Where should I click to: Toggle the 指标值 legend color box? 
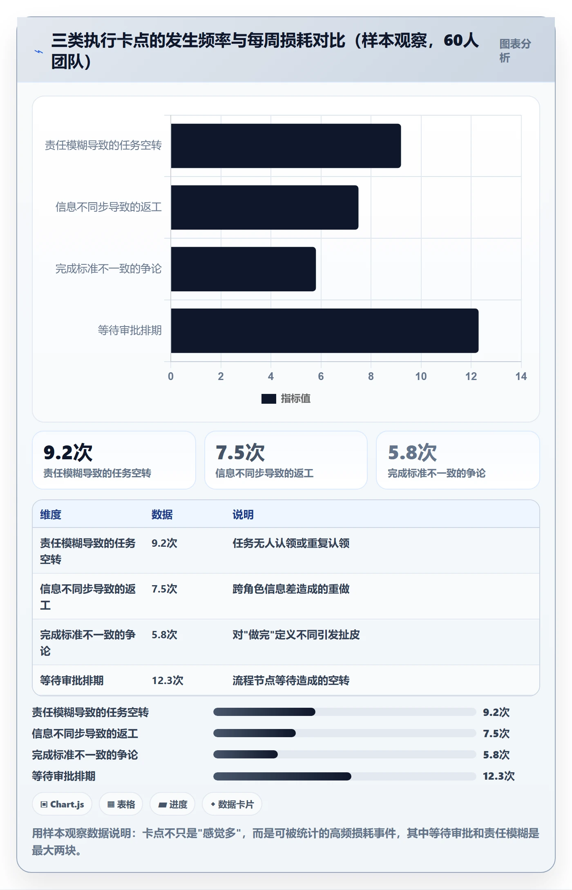click(269, 398)
